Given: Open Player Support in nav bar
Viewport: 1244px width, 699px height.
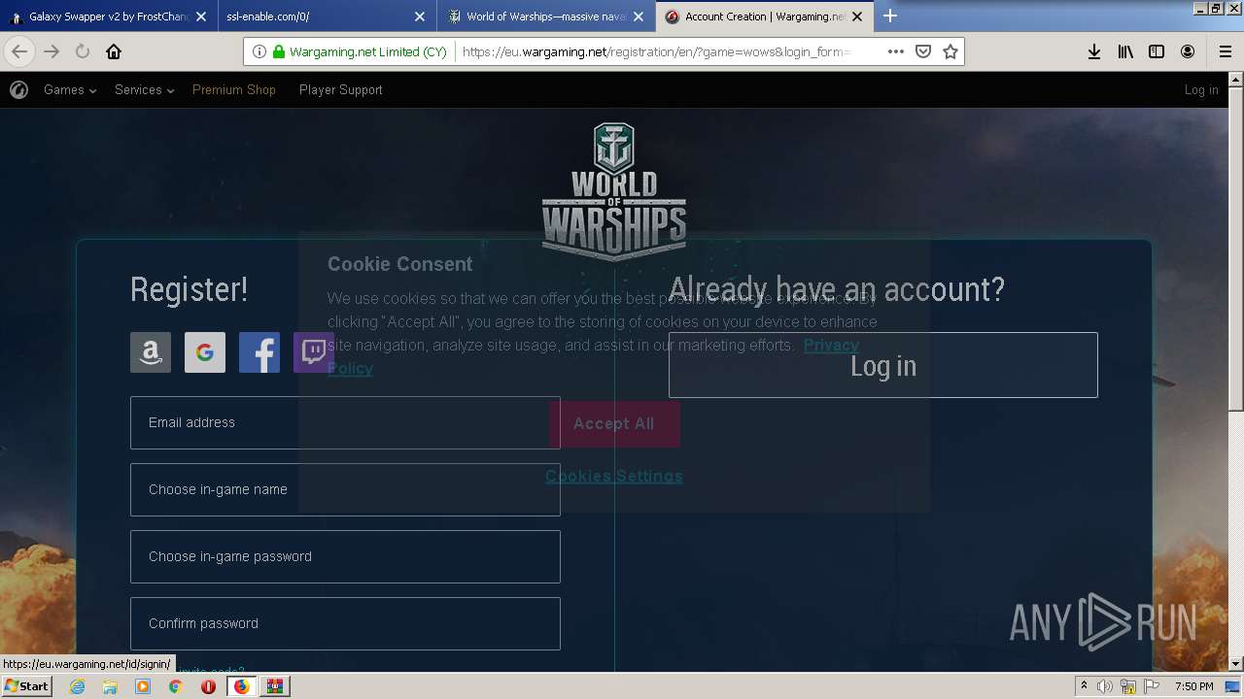Looking at the screenshot, I should (341, 90).
